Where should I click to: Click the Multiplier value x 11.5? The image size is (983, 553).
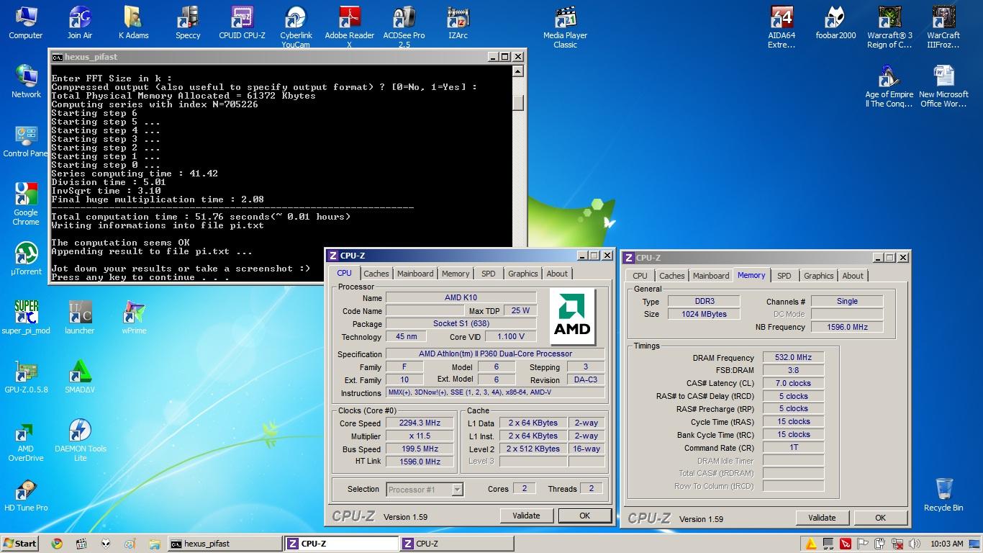coord(420,436)
